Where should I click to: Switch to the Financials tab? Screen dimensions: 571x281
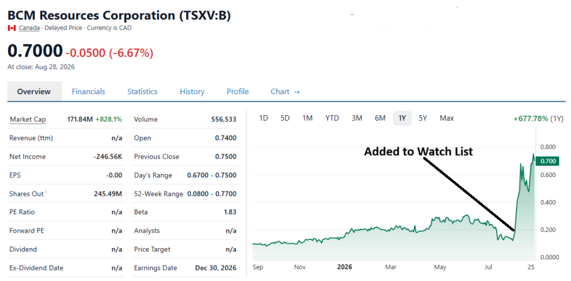click(88, 92)
